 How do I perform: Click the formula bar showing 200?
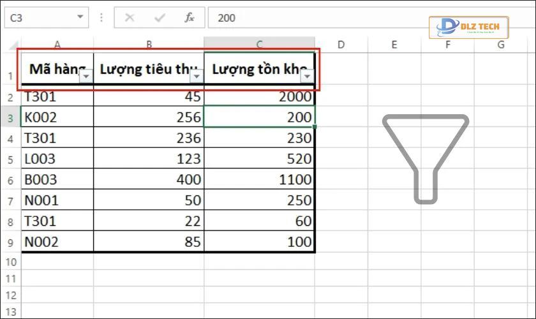[x=372, y=17]
